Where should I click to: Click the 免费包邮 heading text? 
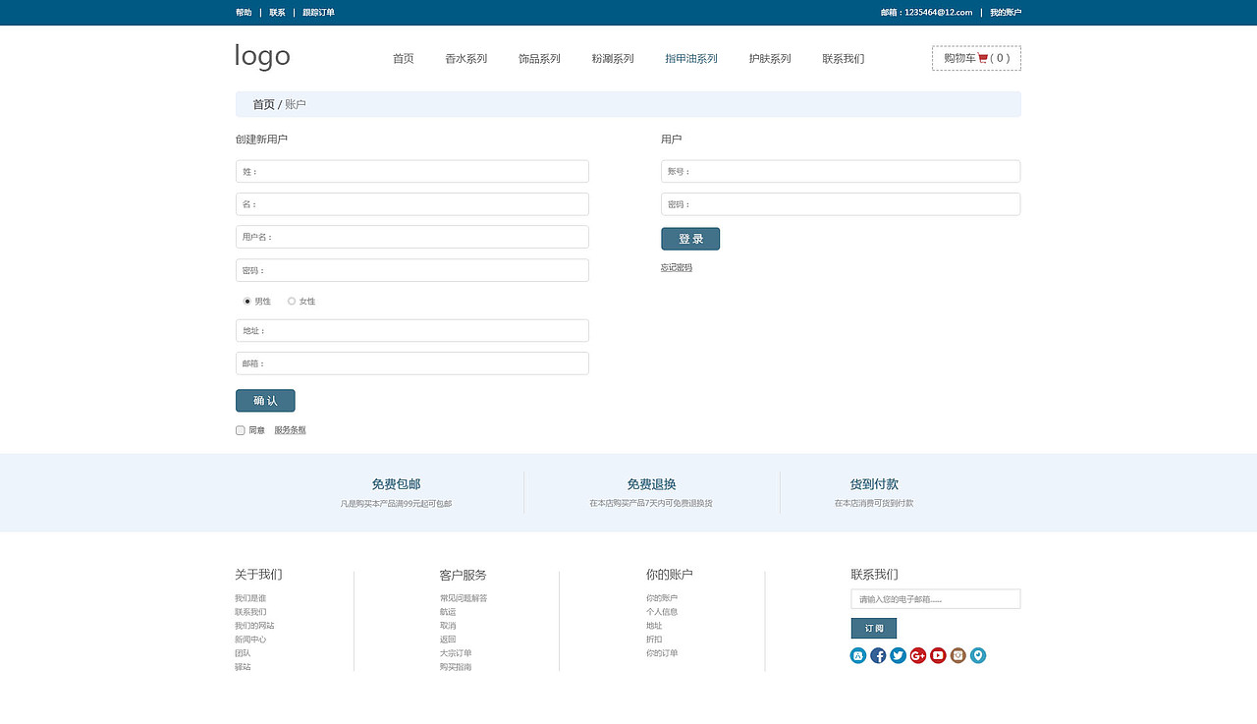click(x=396, y=484)
